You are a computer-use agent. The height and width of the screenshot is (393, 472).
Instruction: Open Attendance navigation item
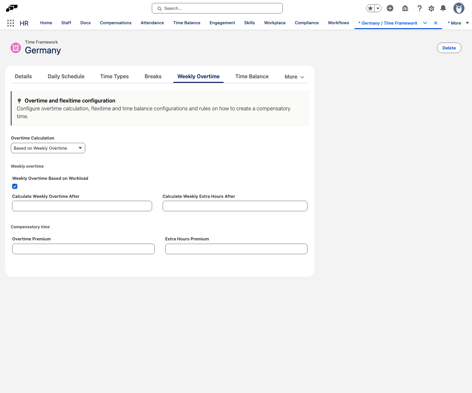click(152, 23)
